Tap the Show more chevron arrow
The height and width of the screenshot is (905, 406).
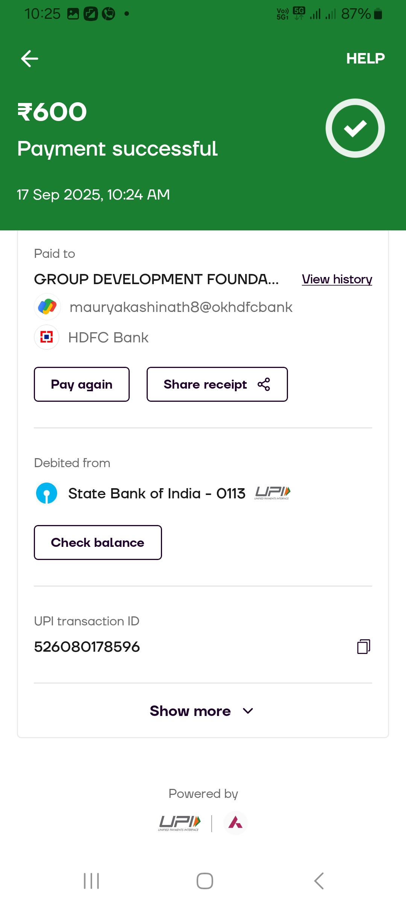point(248,711)
